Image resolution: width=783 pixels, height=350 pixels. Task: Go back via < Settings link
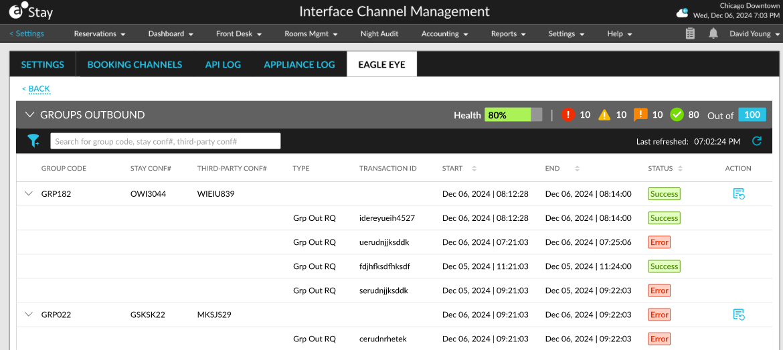(27, 34)
